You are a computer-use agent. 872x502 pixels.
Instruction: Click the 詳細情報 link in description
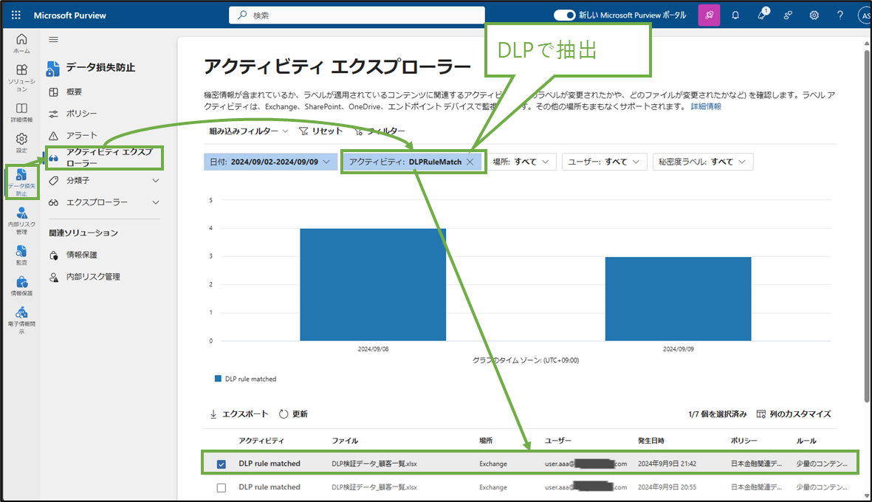(x=706, y=106)
